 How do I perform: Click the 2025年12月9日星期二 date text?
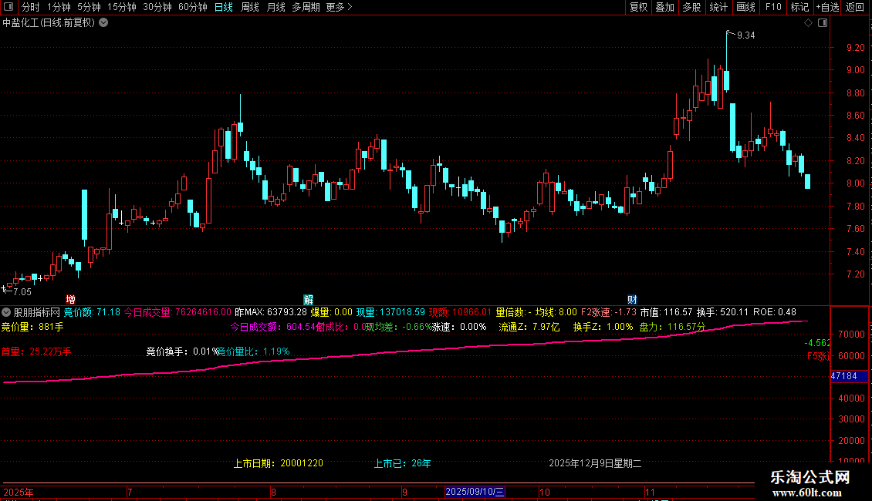595,463
